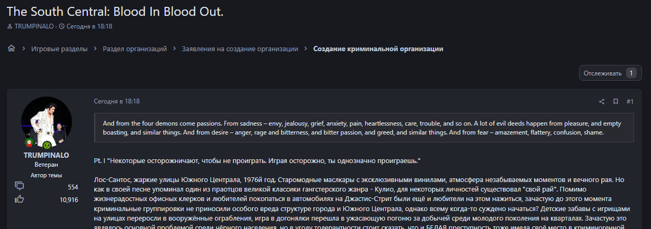Open the #1 post permalink
The height and width of the screenshot is (229, 651).
coord(630,101)
